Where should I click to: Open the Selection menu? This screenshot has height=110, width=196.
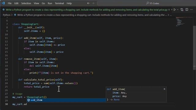(x=26, y=3)
